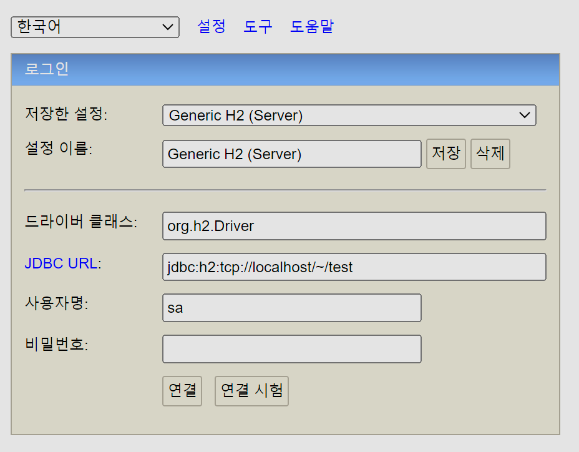Viewport: 579px width, 452px height.
Task: Open the 도움말 link
Action: [x=312, y=26]
